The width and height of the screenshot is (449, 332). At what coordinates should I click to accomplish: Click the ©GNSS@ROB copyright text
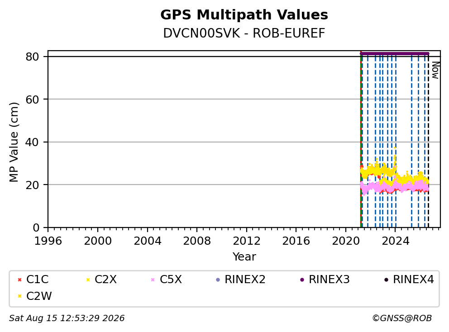coord(402,318)
